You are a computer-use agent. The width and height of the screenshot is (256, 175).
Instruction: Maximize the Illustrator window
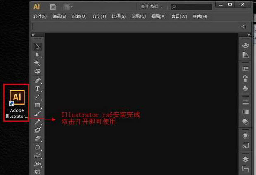pos(230,5)
